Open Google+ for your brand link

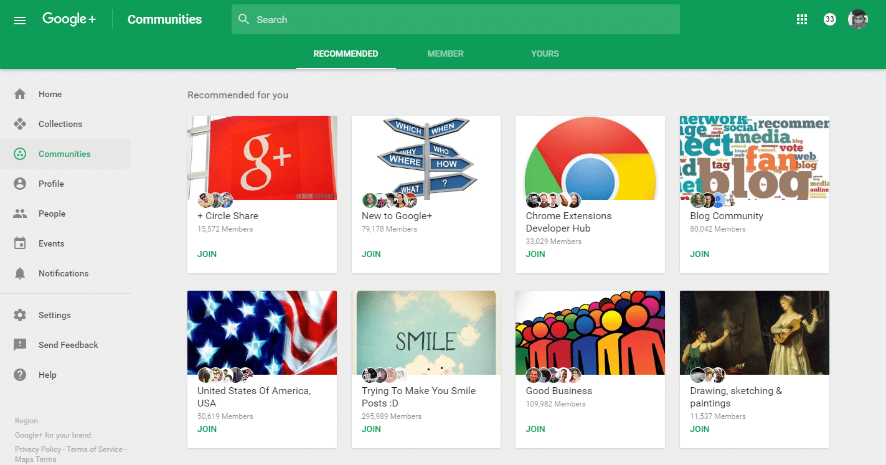click(x=53, y=435)
